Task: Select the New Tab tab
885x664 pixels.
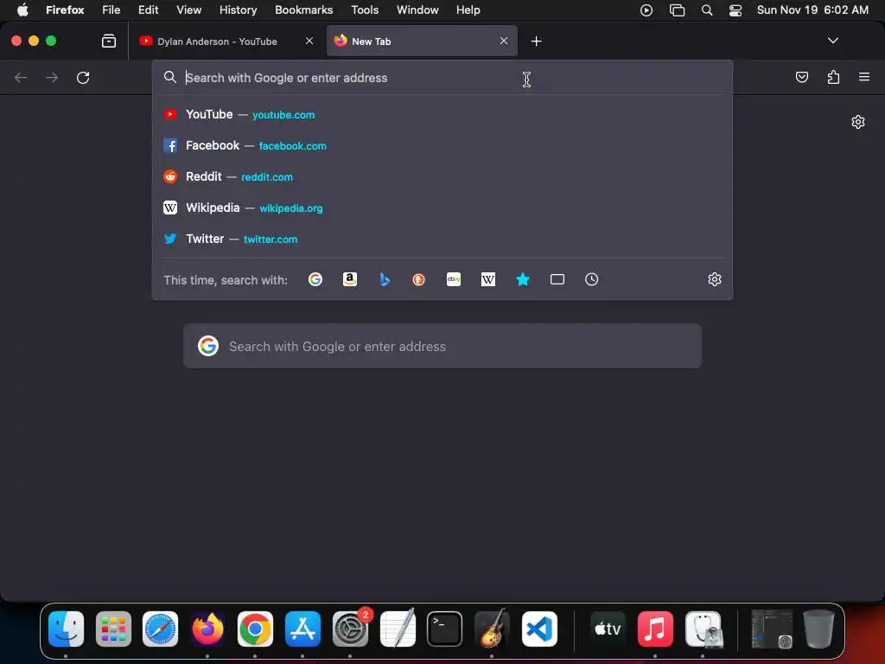Action: [x=422, y=41]
